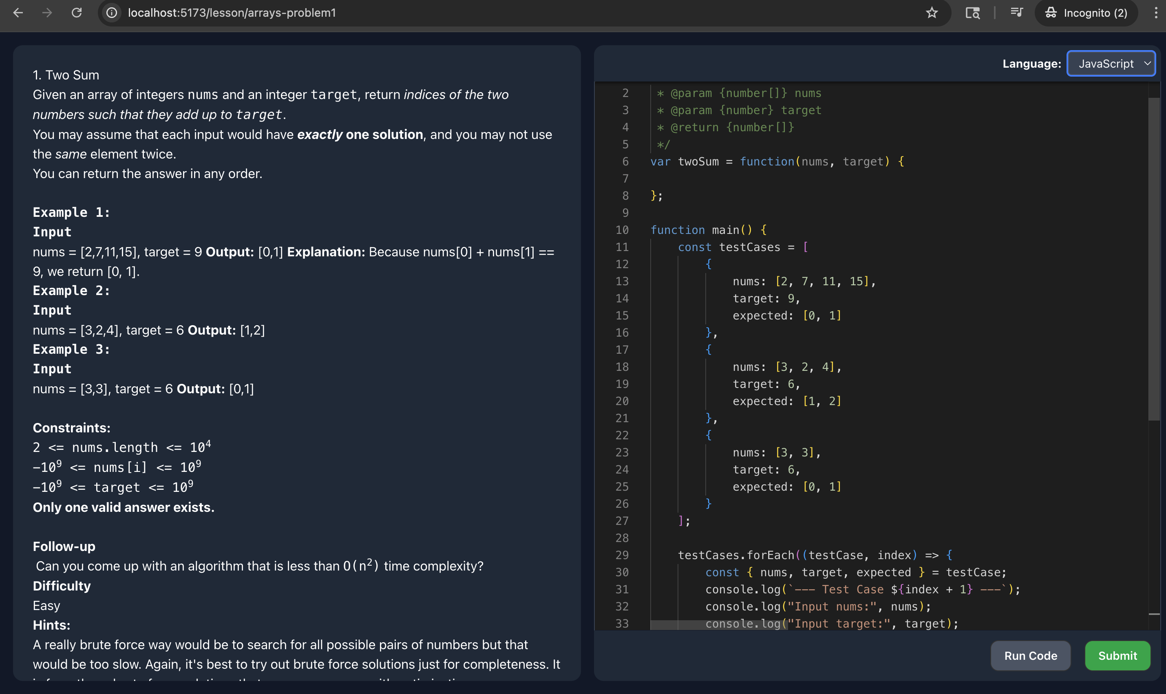1166x694 pixels.
Task: Open the search tabs icon in toolbar
Action: pyautogui.click(x=972, y=13)
